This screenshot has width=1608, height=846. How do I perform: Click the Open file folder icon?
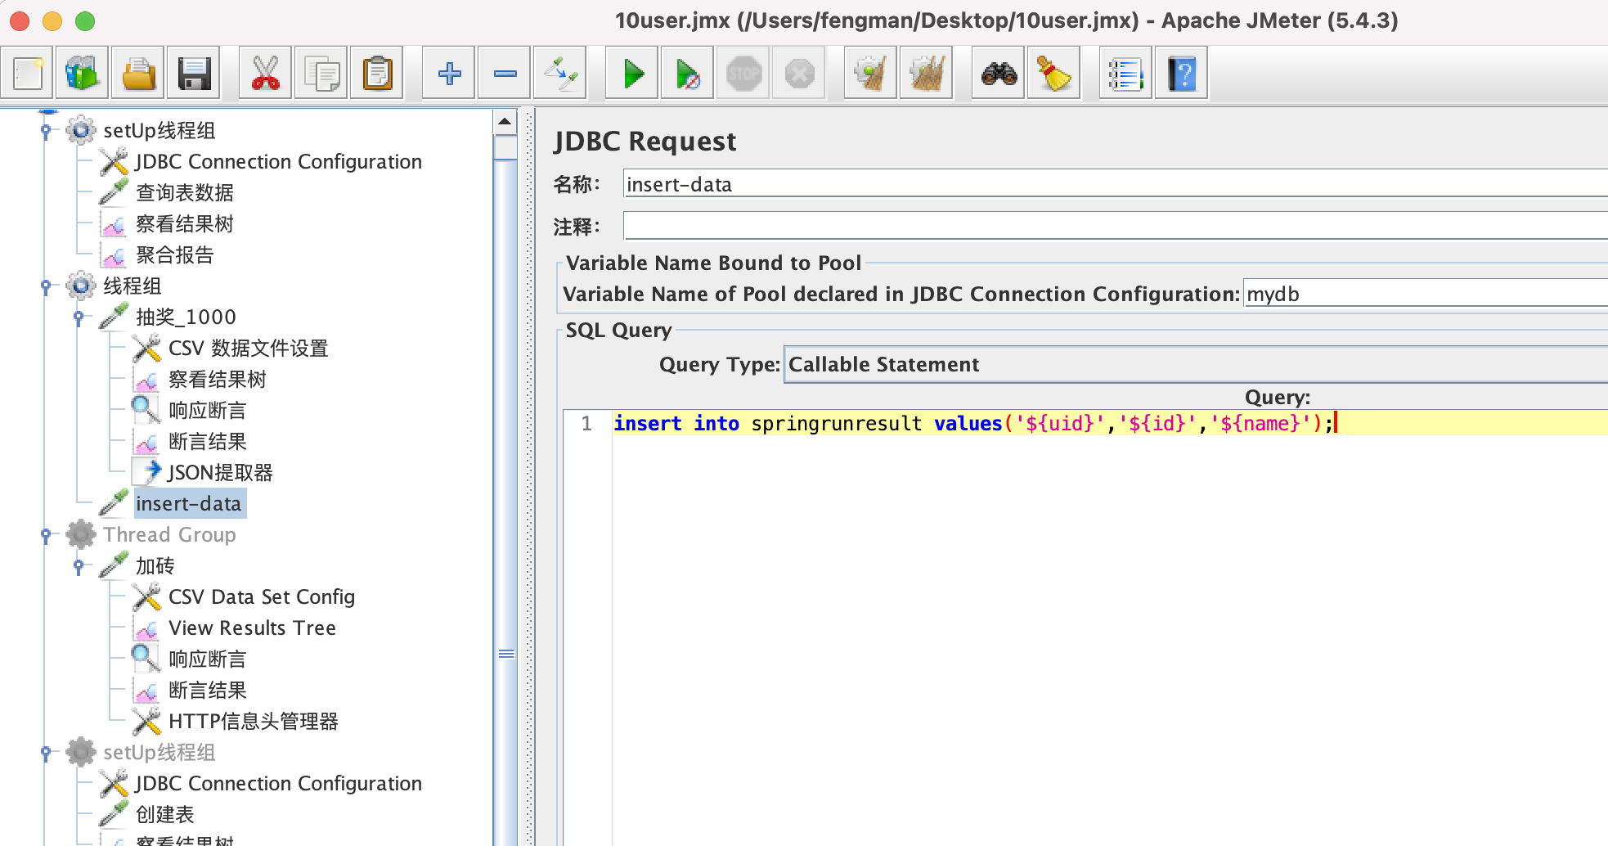coord(139,74)
